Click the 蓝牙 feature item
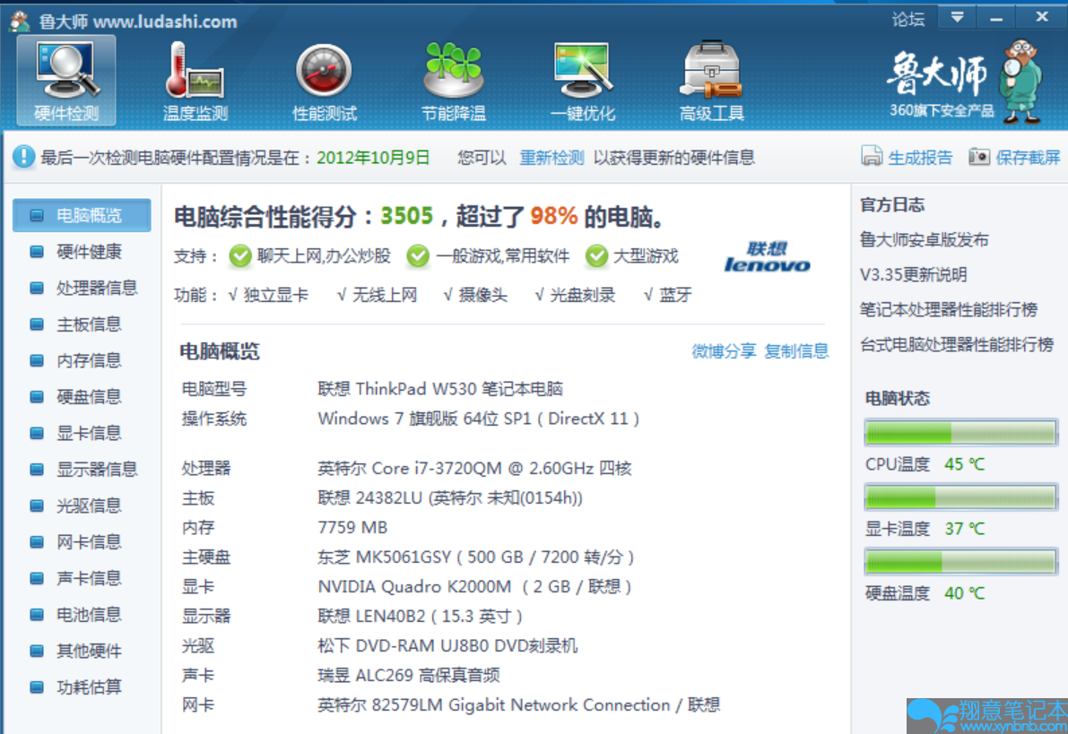This screenshot has height=734, width=1068. tap(667, 295)
